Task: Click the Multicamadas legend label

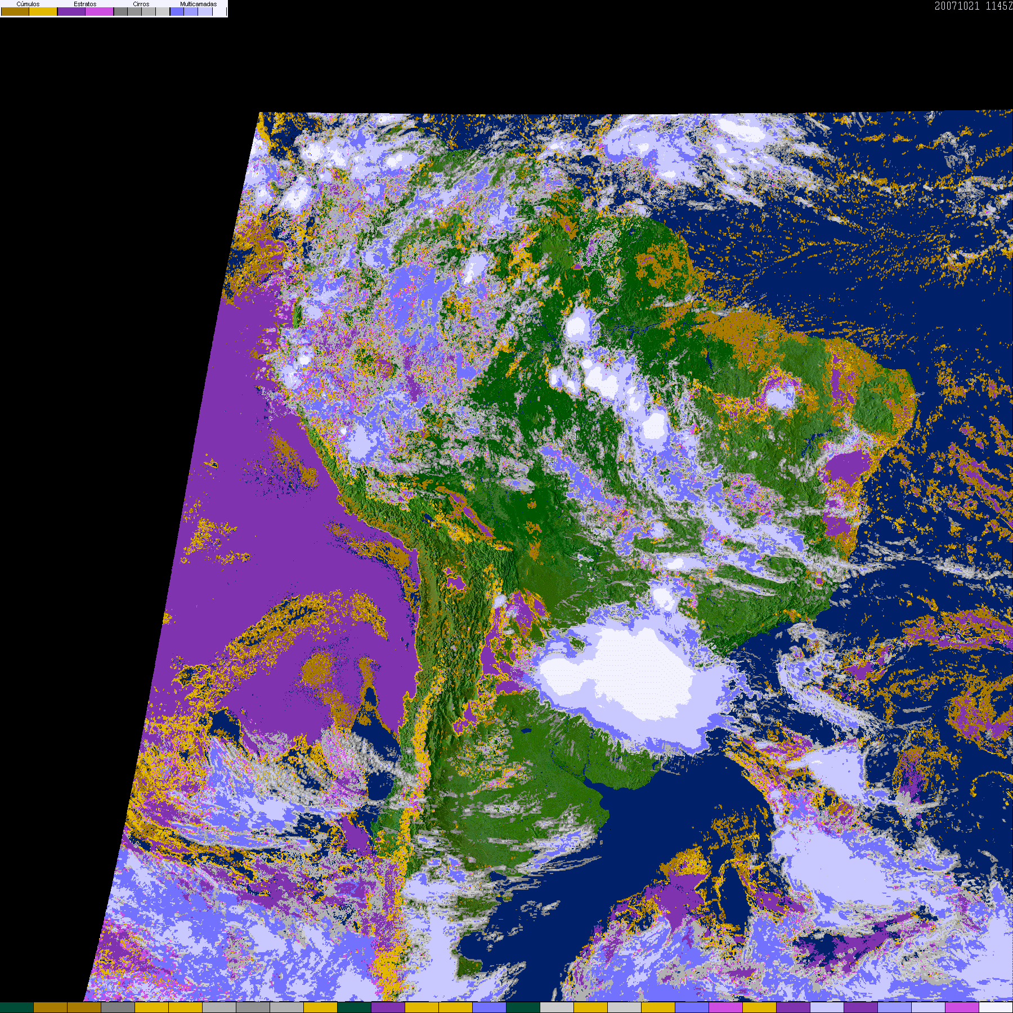Action: tap(198, 4)
